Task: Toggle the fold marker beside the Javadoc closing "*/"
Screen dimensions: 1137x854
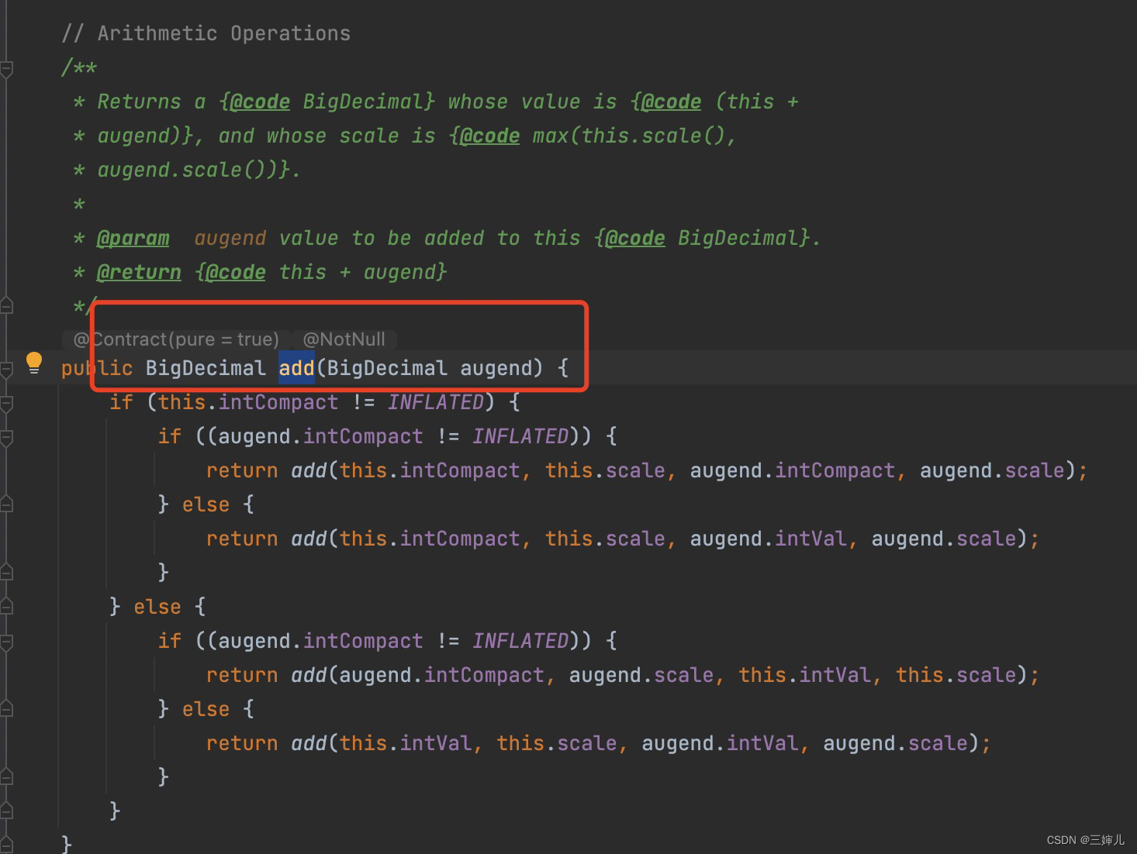Action: 6,305
